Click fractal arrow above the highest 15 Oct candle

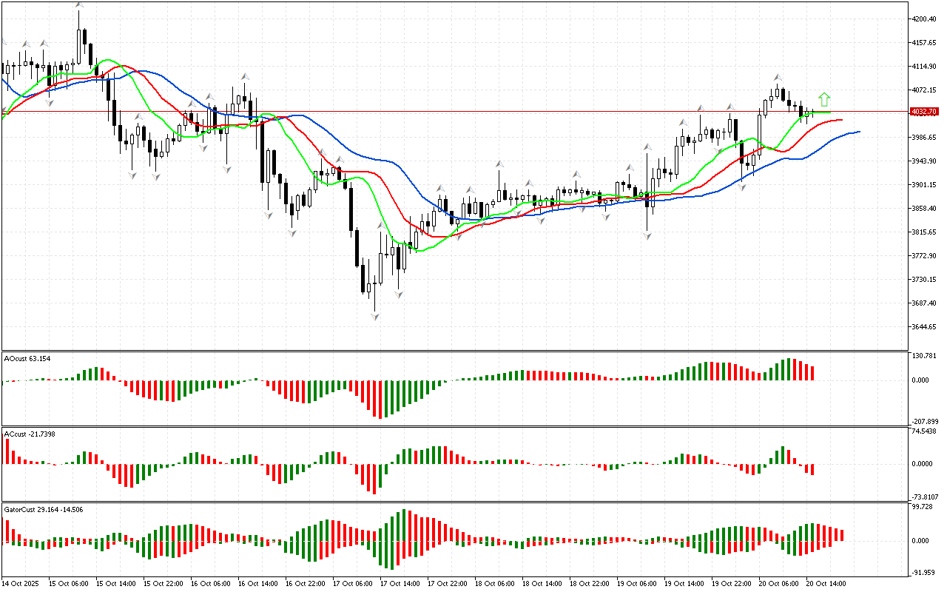(x=78, y=5)
